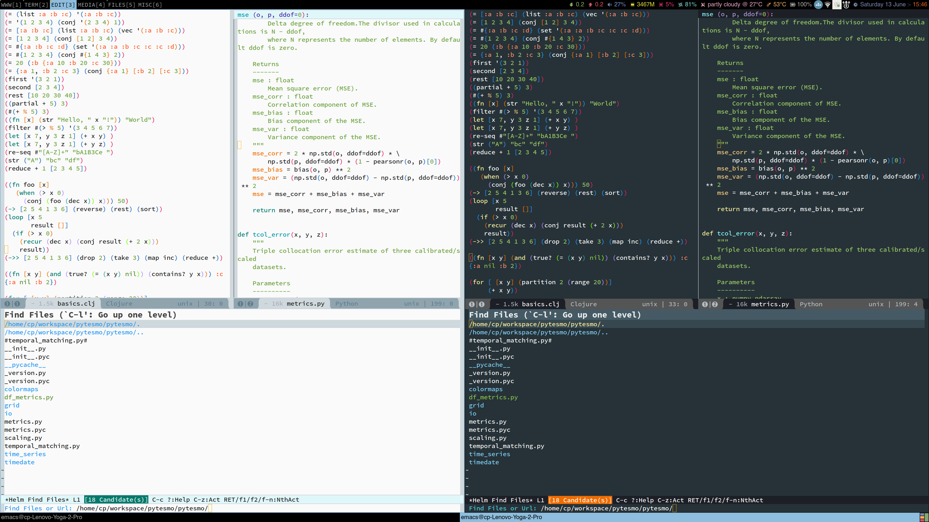This screenshot has height=522, width=929.
Task: Open the FILES[5] workspace tab
Action: click(x=121, y=5)
